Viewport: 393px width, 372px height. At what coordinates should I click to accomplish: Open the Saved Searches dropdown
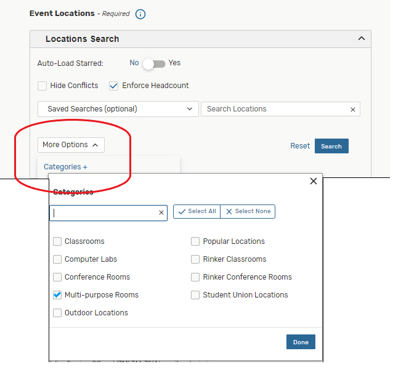[x=118, y=109]
